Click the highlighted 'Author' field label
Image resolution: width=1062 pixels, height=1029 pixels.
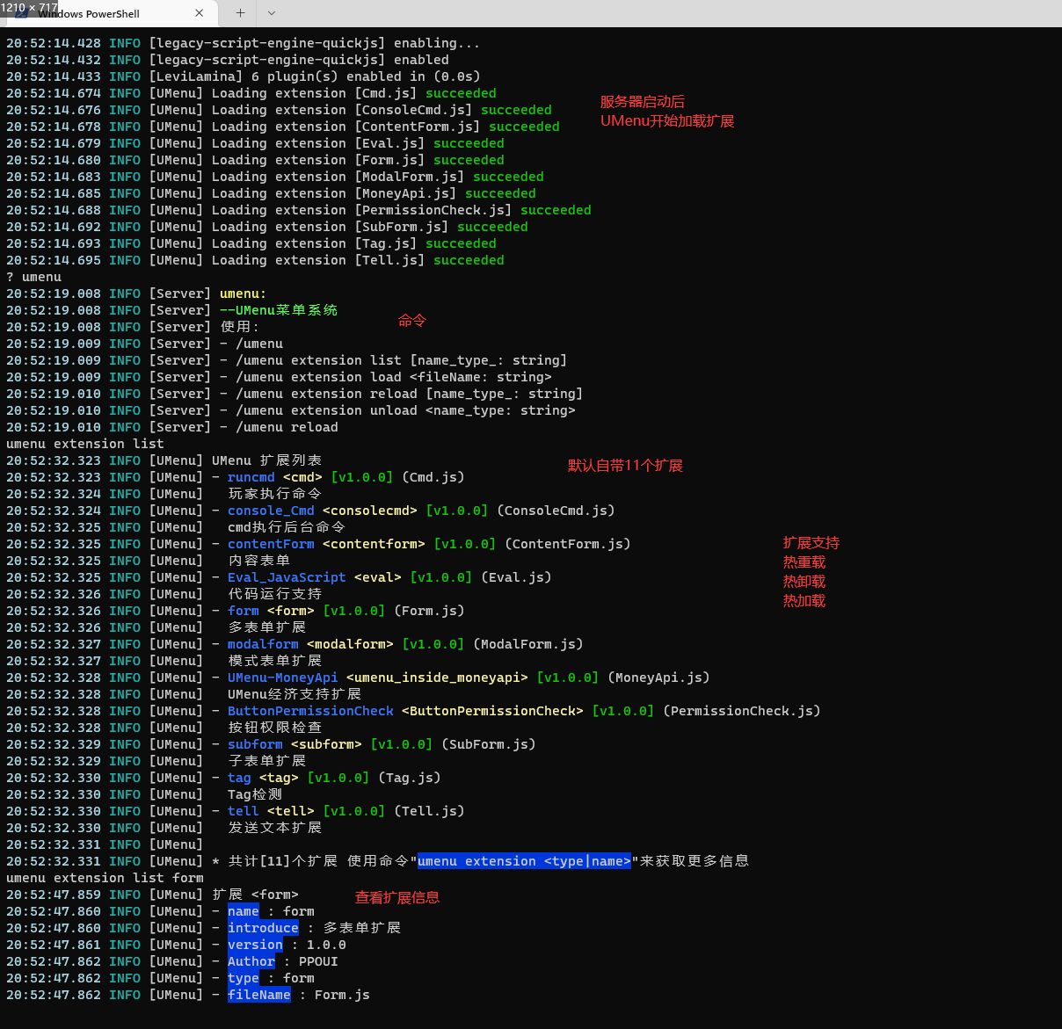251,961
